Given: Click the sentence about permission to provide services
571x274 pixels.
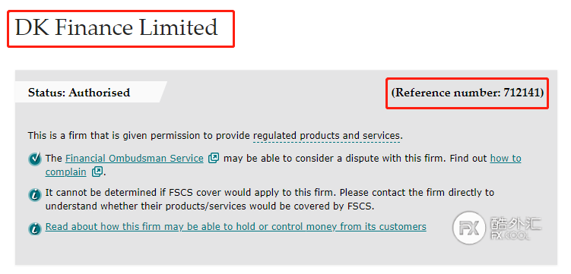Looking at the screenshot, I should [x=216, y=136].
